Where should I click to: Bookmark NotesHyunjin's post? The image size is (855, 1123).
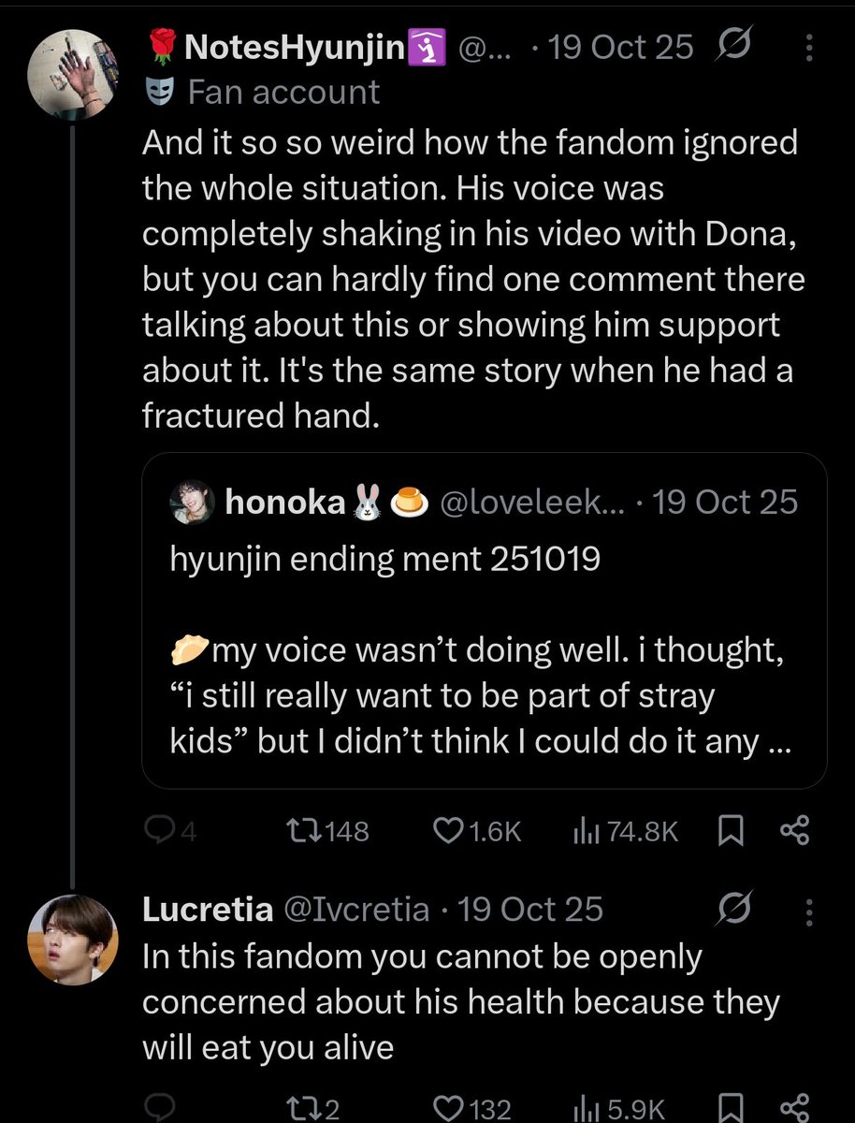(x=733, y=831)
